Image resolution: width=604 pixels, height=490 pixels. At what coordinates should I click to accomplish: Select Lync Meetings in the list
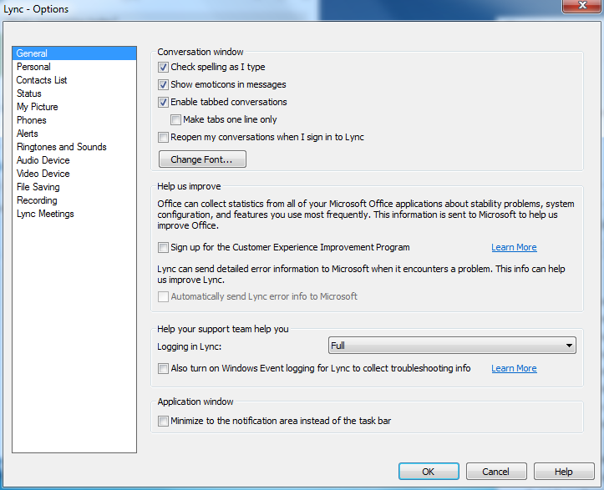coord(74,214)
